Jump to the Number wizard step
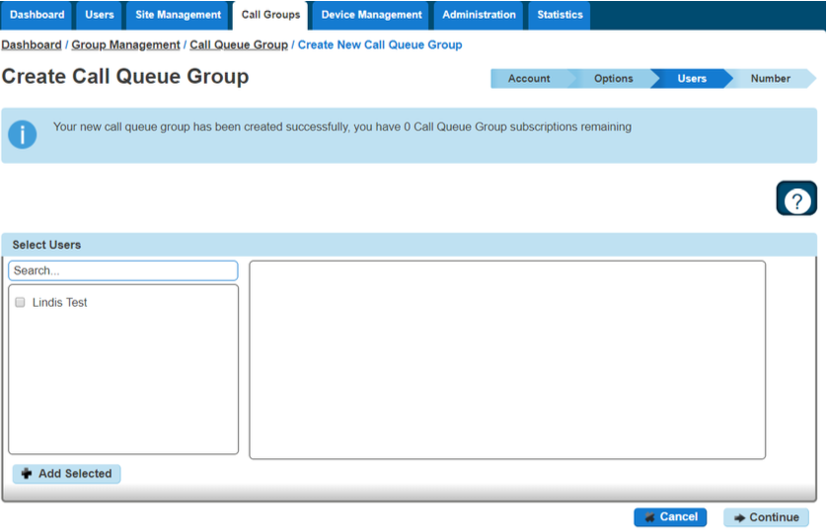Screen dimensions: 828x532 771,79
